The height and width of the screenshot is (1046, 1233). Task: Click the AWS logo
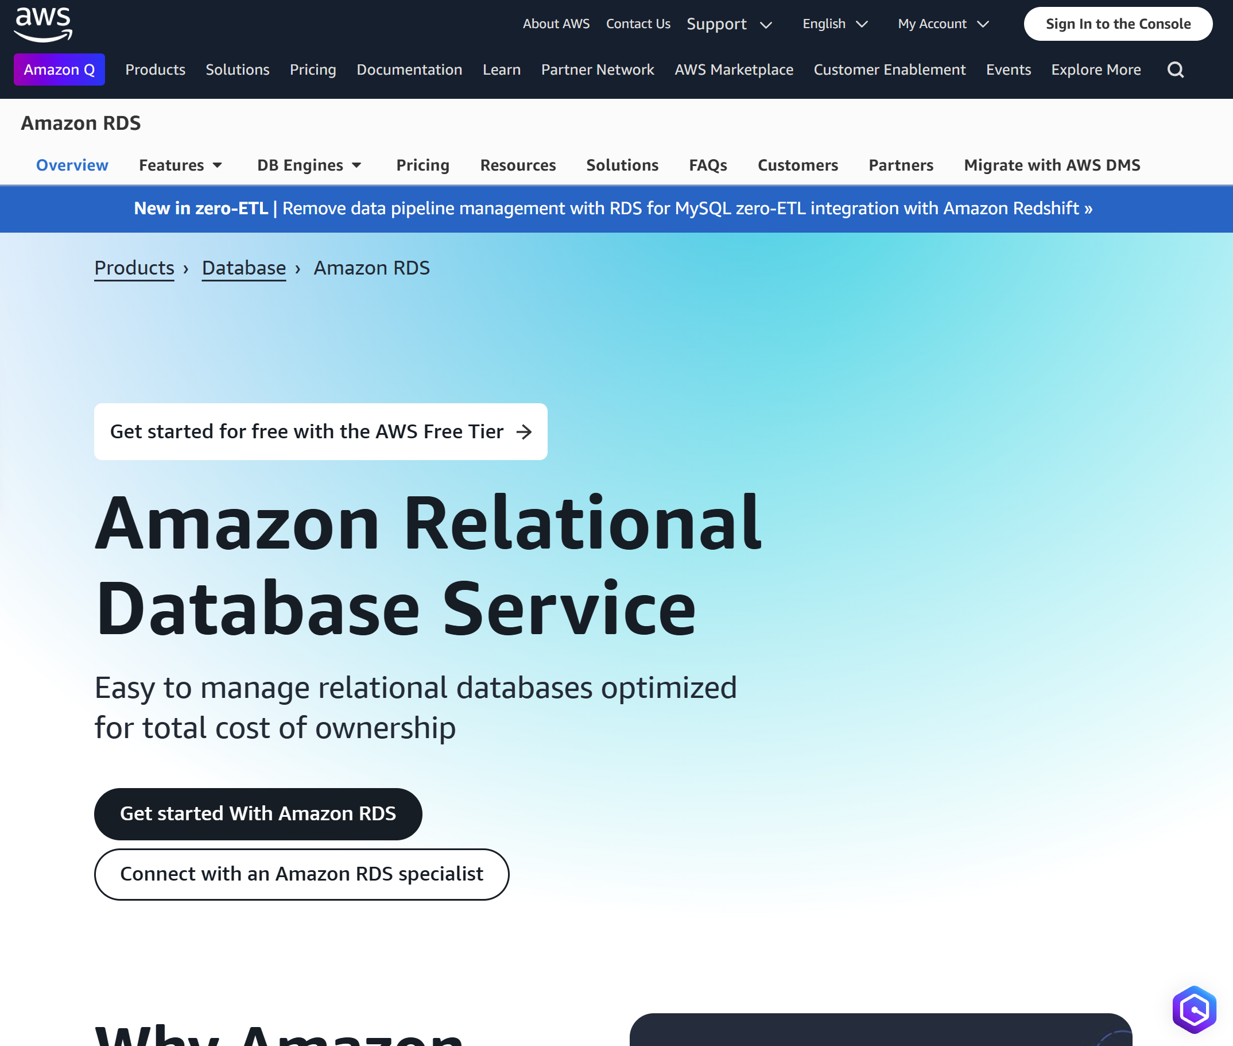43,24
